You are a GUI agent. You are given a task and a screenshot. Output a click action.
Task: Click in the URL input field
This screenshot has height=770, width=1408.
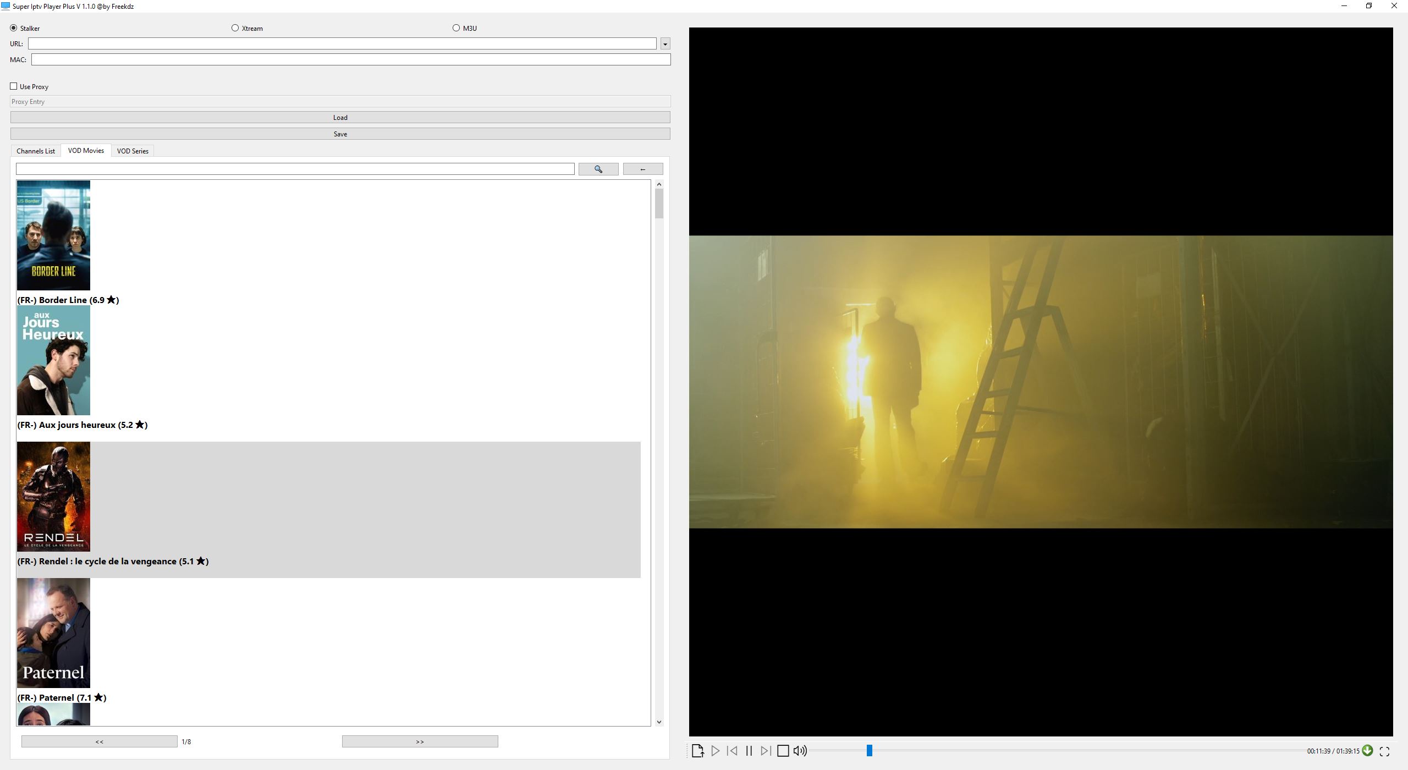point(342,43)
